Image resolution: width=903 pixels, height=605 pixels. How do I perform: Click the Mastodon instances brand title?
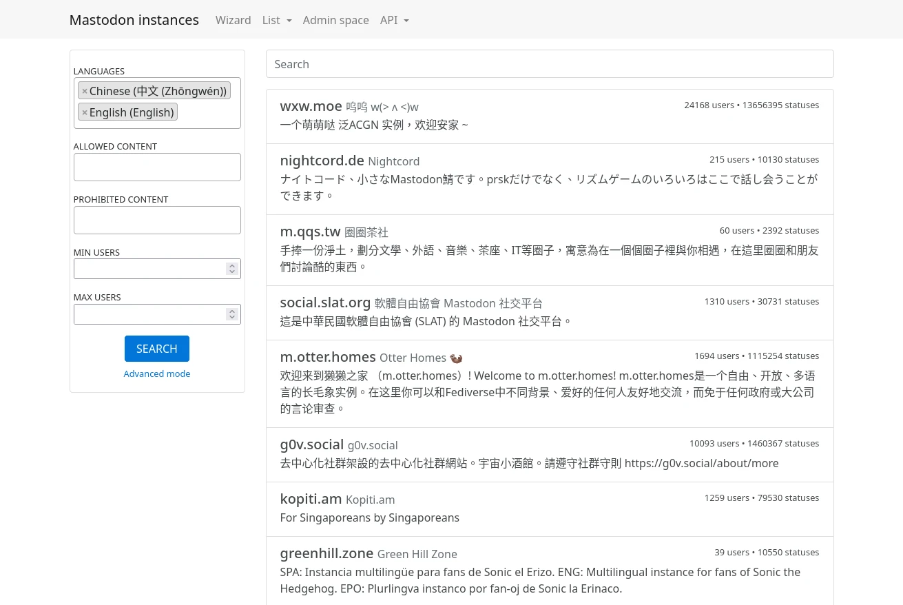click(134, 20)
